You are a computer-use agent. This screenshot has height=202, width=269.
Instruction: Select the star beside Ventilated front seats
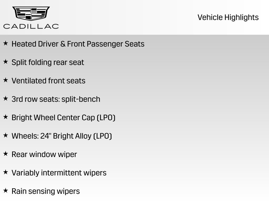pos(6,80)
